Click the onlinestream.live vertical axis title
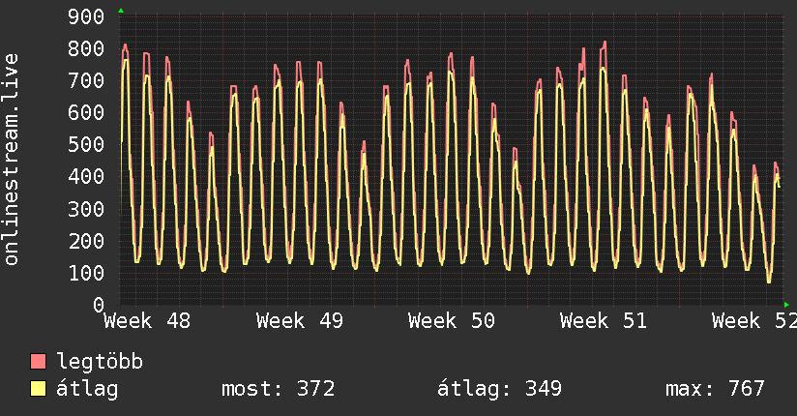The height and width of the screenshot is (416, 797). [x=12, y=160]
